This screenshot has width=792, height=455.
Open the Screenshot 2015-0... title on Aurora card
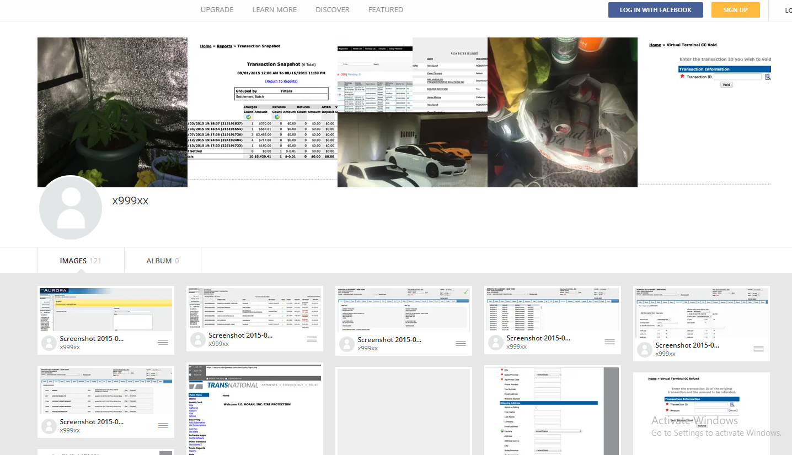[x=92, y=338]
